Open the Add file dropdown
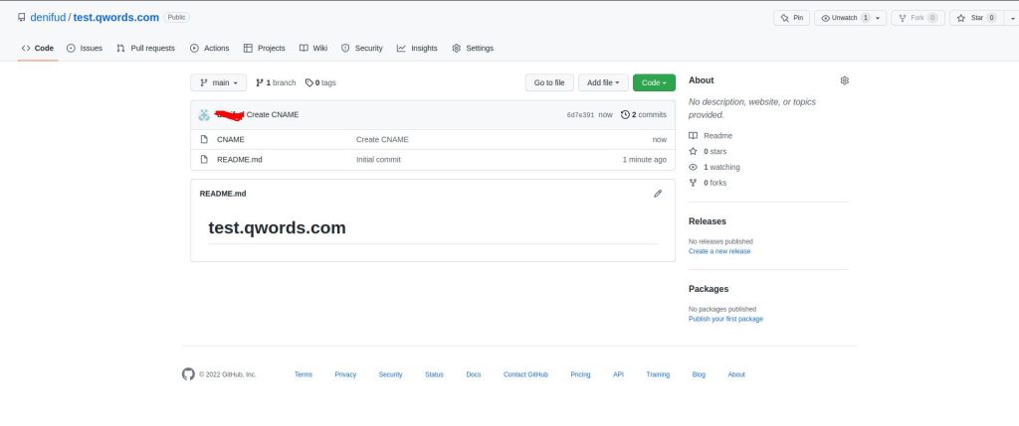Viewport: 1019px width, 426px height. pos(603,83)
